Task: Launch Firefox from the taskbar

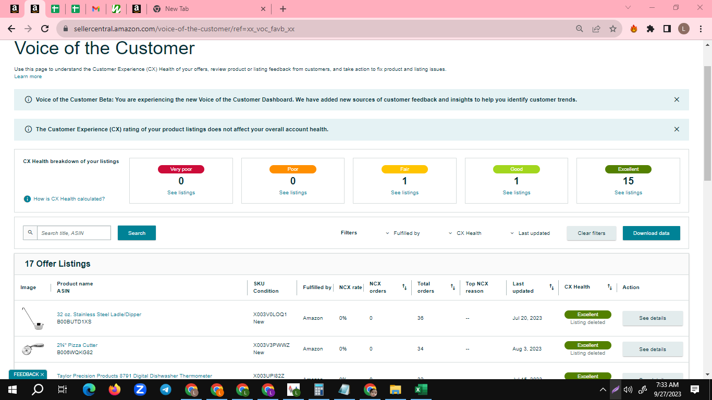Action: (115, 390)
